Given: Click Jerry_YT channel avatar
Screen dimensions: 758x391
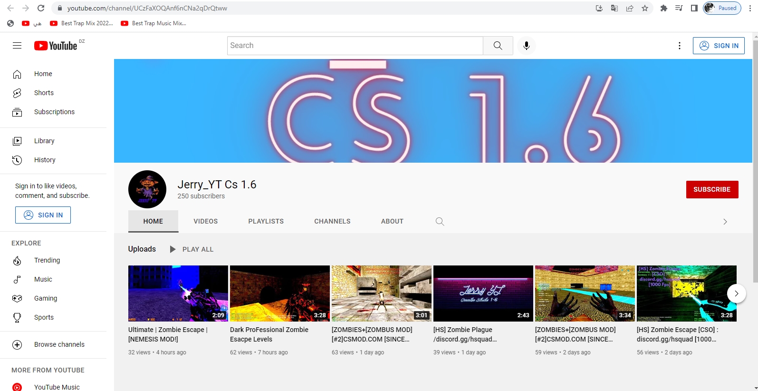Looking at the screenshot, I should click(147, 189).
